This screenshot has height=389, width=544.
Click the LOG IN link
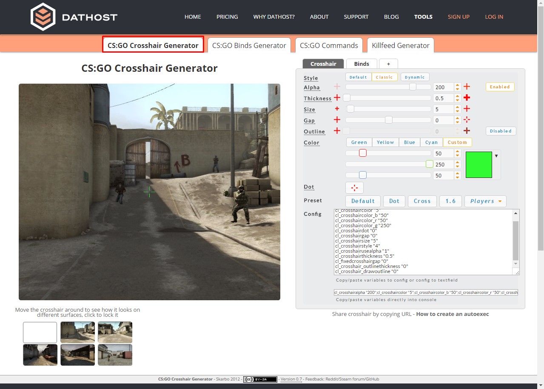[494, 17]
